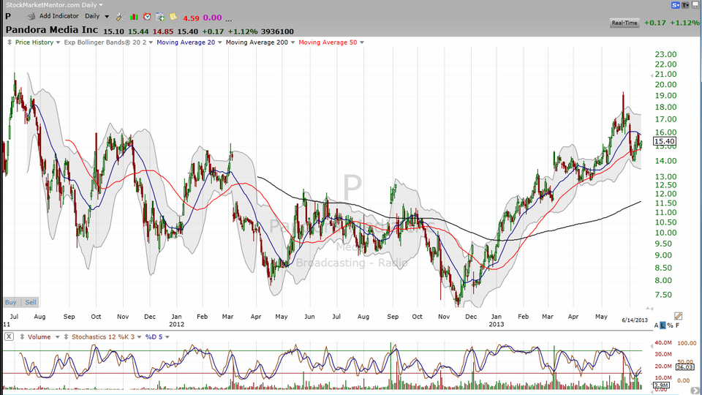The height and width of the screenshot is (395, 702).
Task: Select logarithmic scale L option
Action: [x=663, y=326]
